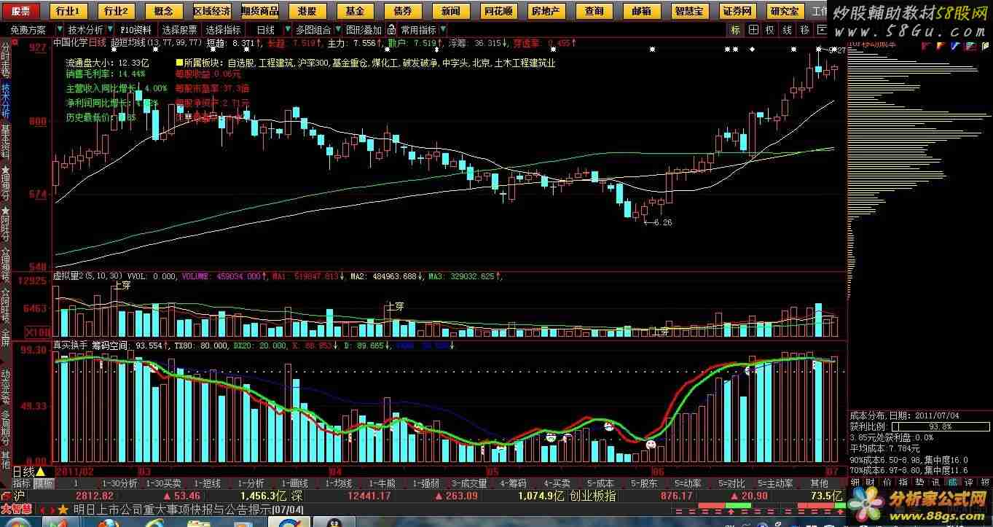Screen dimensions: 993x527
Task: Click the 评 tab icon in right panel
Action: [x=968, y=483]
